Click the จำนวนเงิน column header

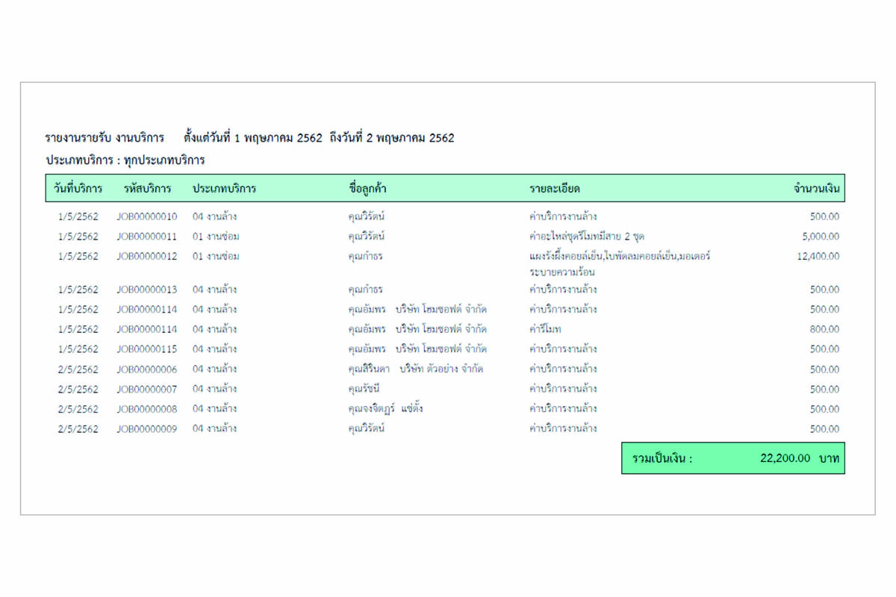pos(816,189)
